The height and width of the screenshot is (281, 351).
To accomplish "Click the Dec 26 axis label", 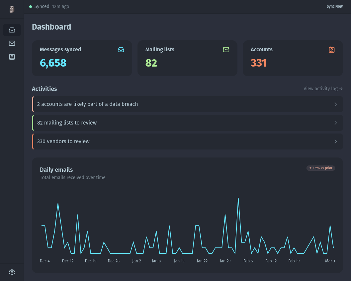I will [x=114, y=261].
